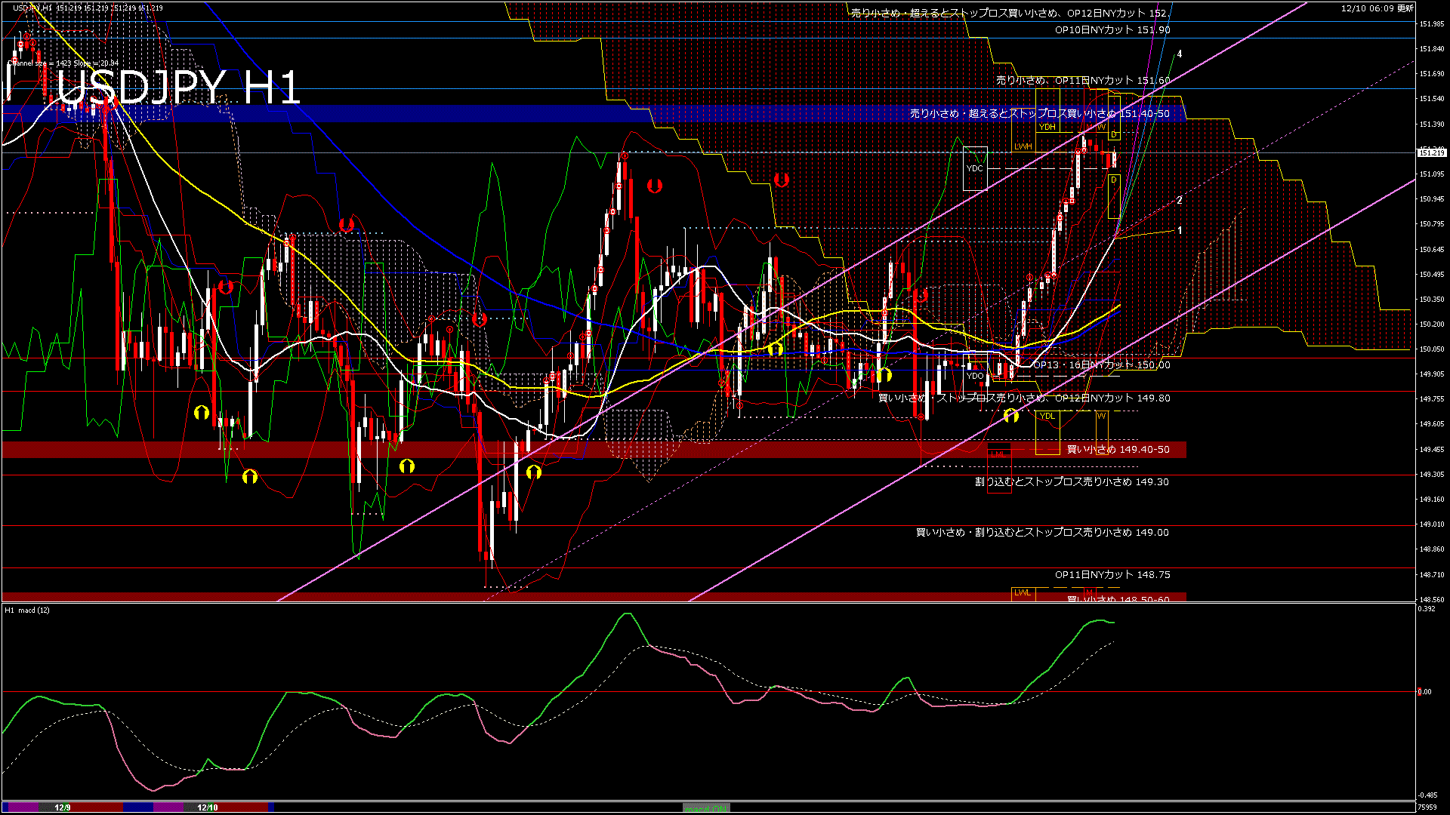Click the 割り込むとストップロス売り小さめ 149.30 label

click(1072, 481)
